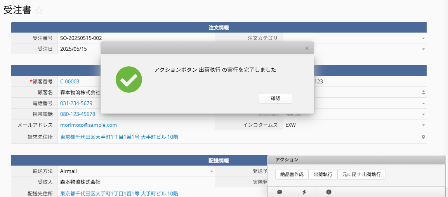Click the 元に戻す 出荷執行 button
448x197 pixels.
click(361, 174)
